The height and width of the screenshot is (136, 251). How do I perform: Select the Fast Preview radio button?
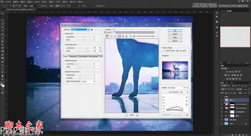click(x=164, y=51)
